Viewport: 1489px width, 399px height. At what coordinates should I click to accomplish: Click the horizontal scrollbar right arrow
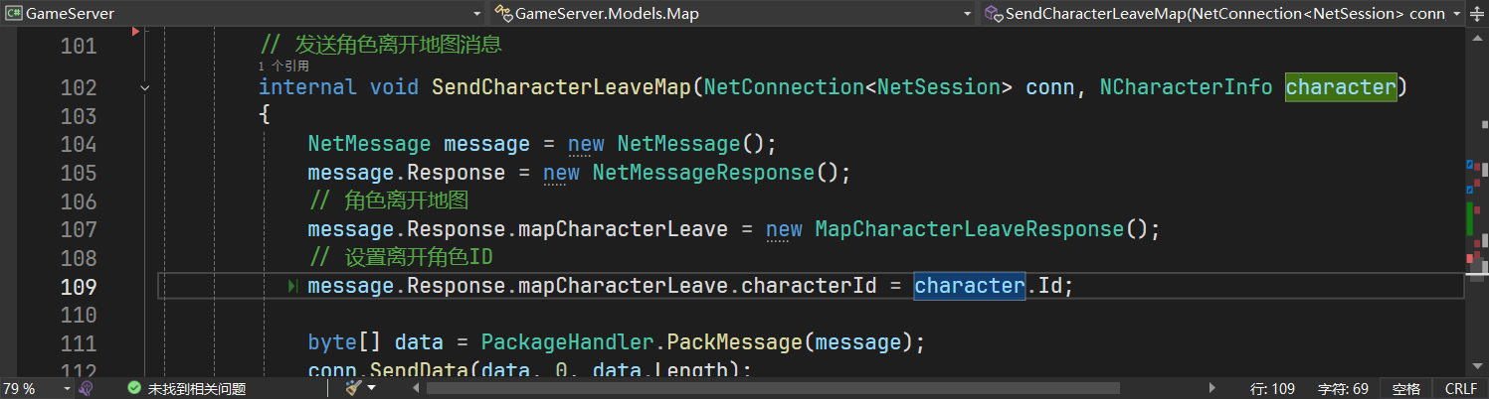coord(1211,388)
